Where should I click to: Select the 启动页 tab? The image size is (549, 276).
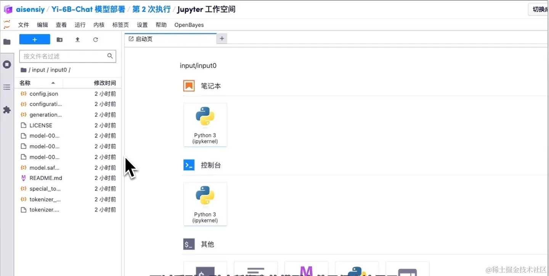tap(170, 39)
